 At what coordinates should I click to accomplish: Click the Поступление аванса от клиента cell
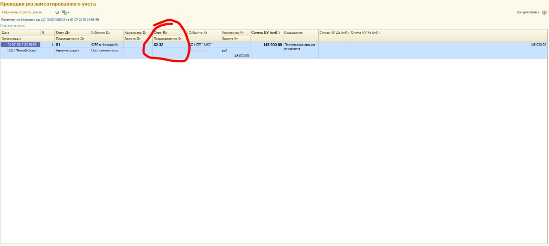point(299,46)
